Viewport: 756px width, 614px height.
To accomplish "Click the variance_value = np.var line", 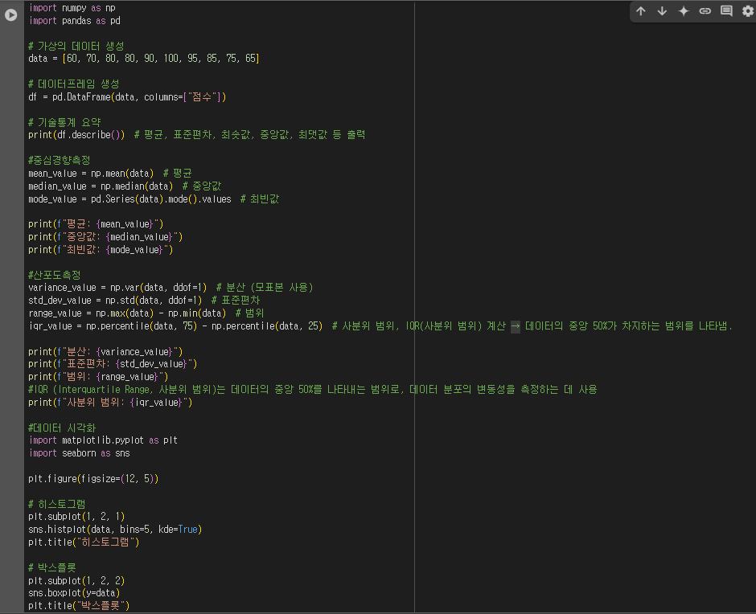I will click(171, 287).
